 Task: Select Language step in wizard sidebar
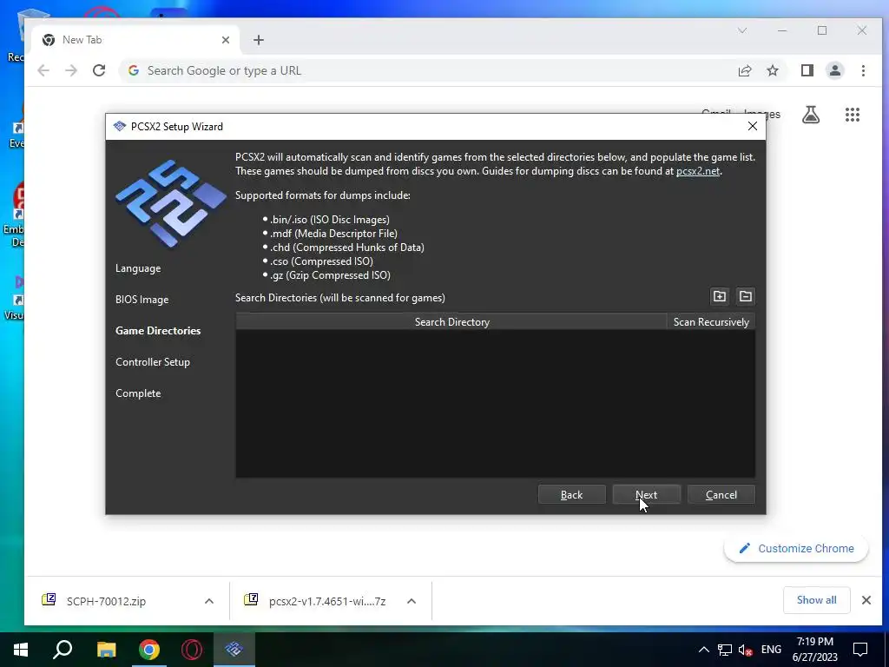tap(138, 268)
